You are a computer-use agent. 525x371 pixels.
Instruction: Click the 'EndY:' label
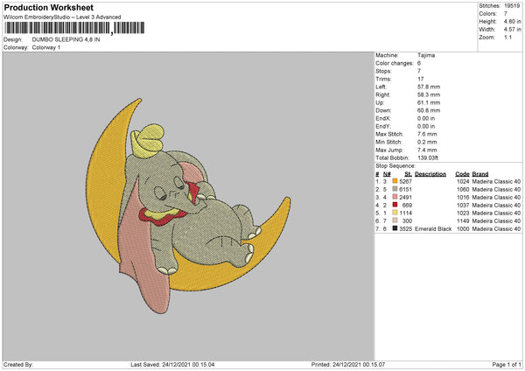[383, 126]
